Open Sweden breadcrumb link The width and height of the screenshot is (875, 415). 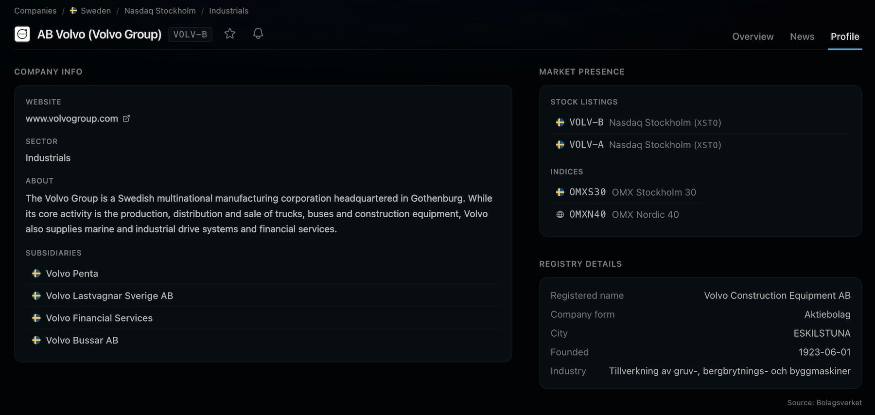(96, 11)
